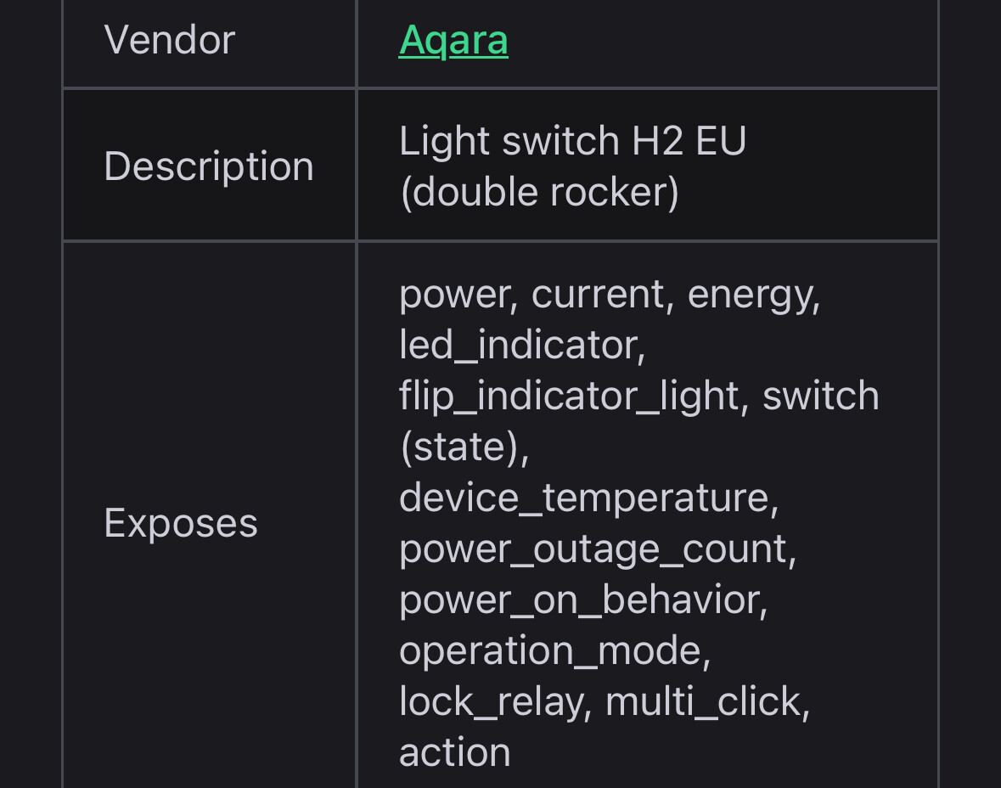Click the Exposes row label
Image resolution: width=1001 pixels, height=788 pixels.
pos(180,523)
